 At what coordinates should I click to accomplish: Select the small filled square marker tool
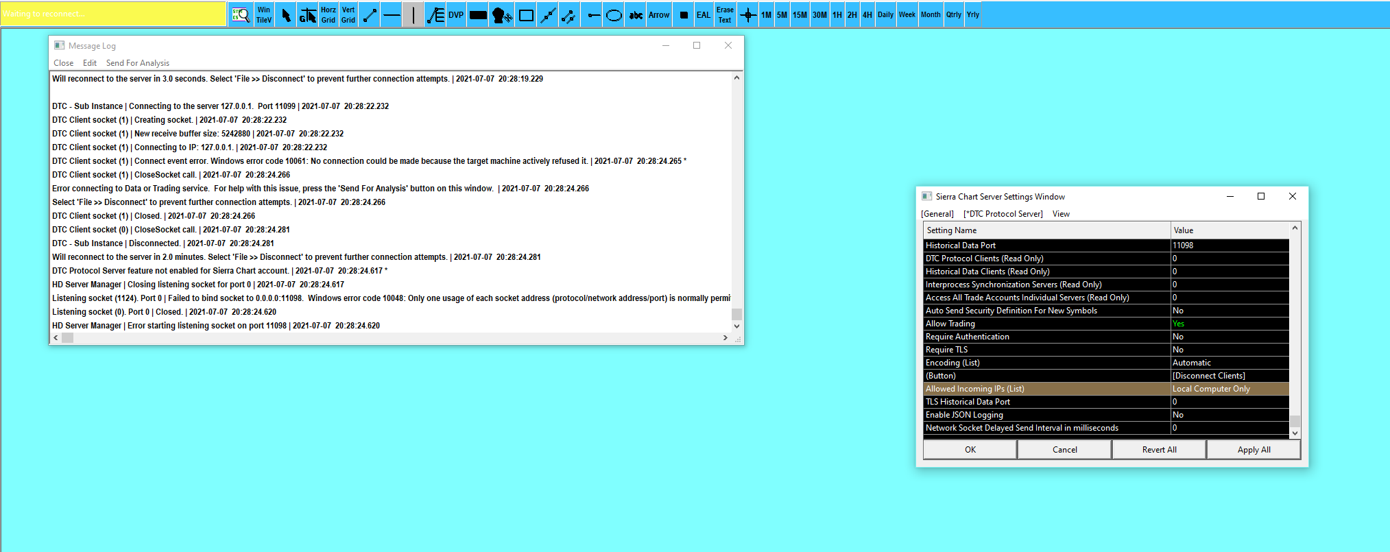point(684,14)
